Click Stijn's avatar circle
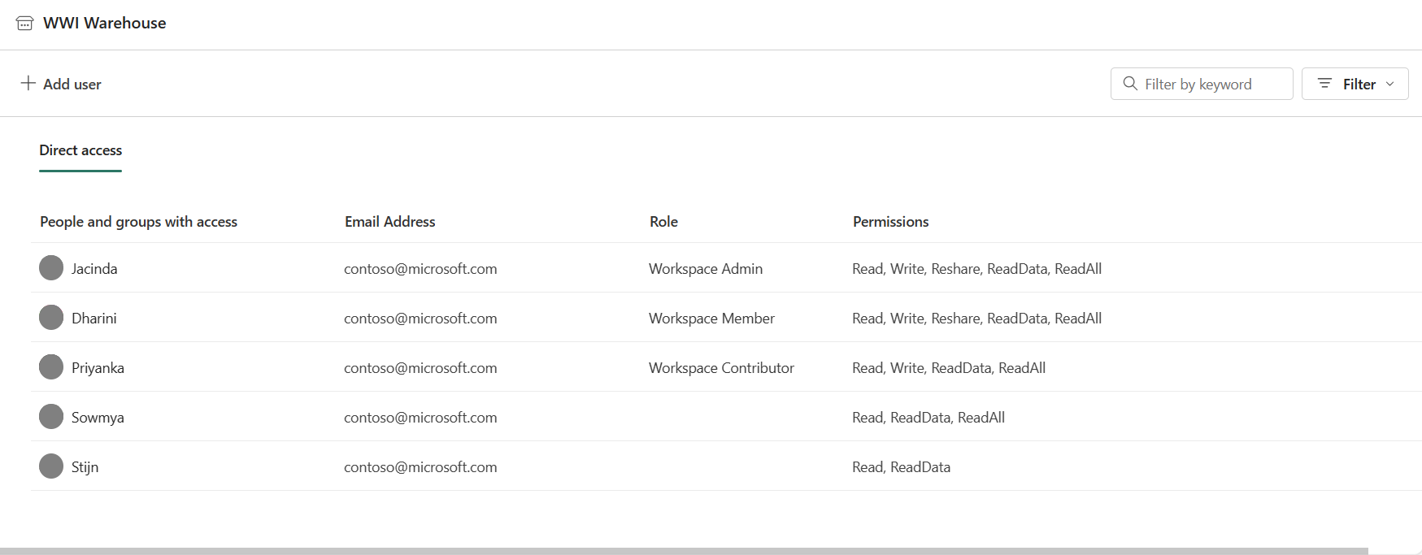 51,466
